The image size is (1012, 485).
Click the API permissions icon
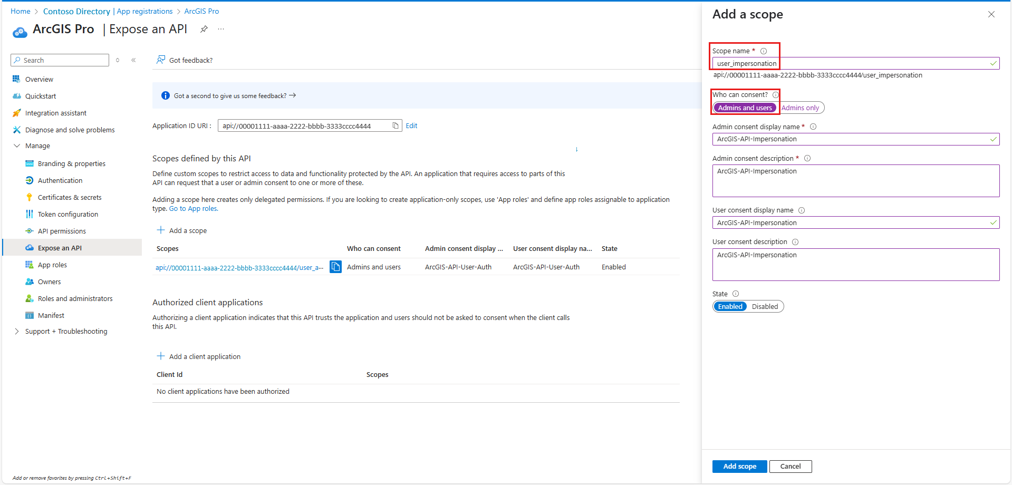point(30,231)
